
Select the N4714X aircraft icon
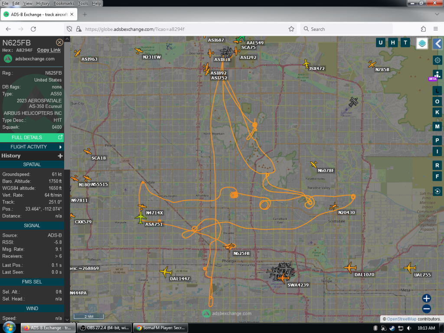(x=142, y=207)
